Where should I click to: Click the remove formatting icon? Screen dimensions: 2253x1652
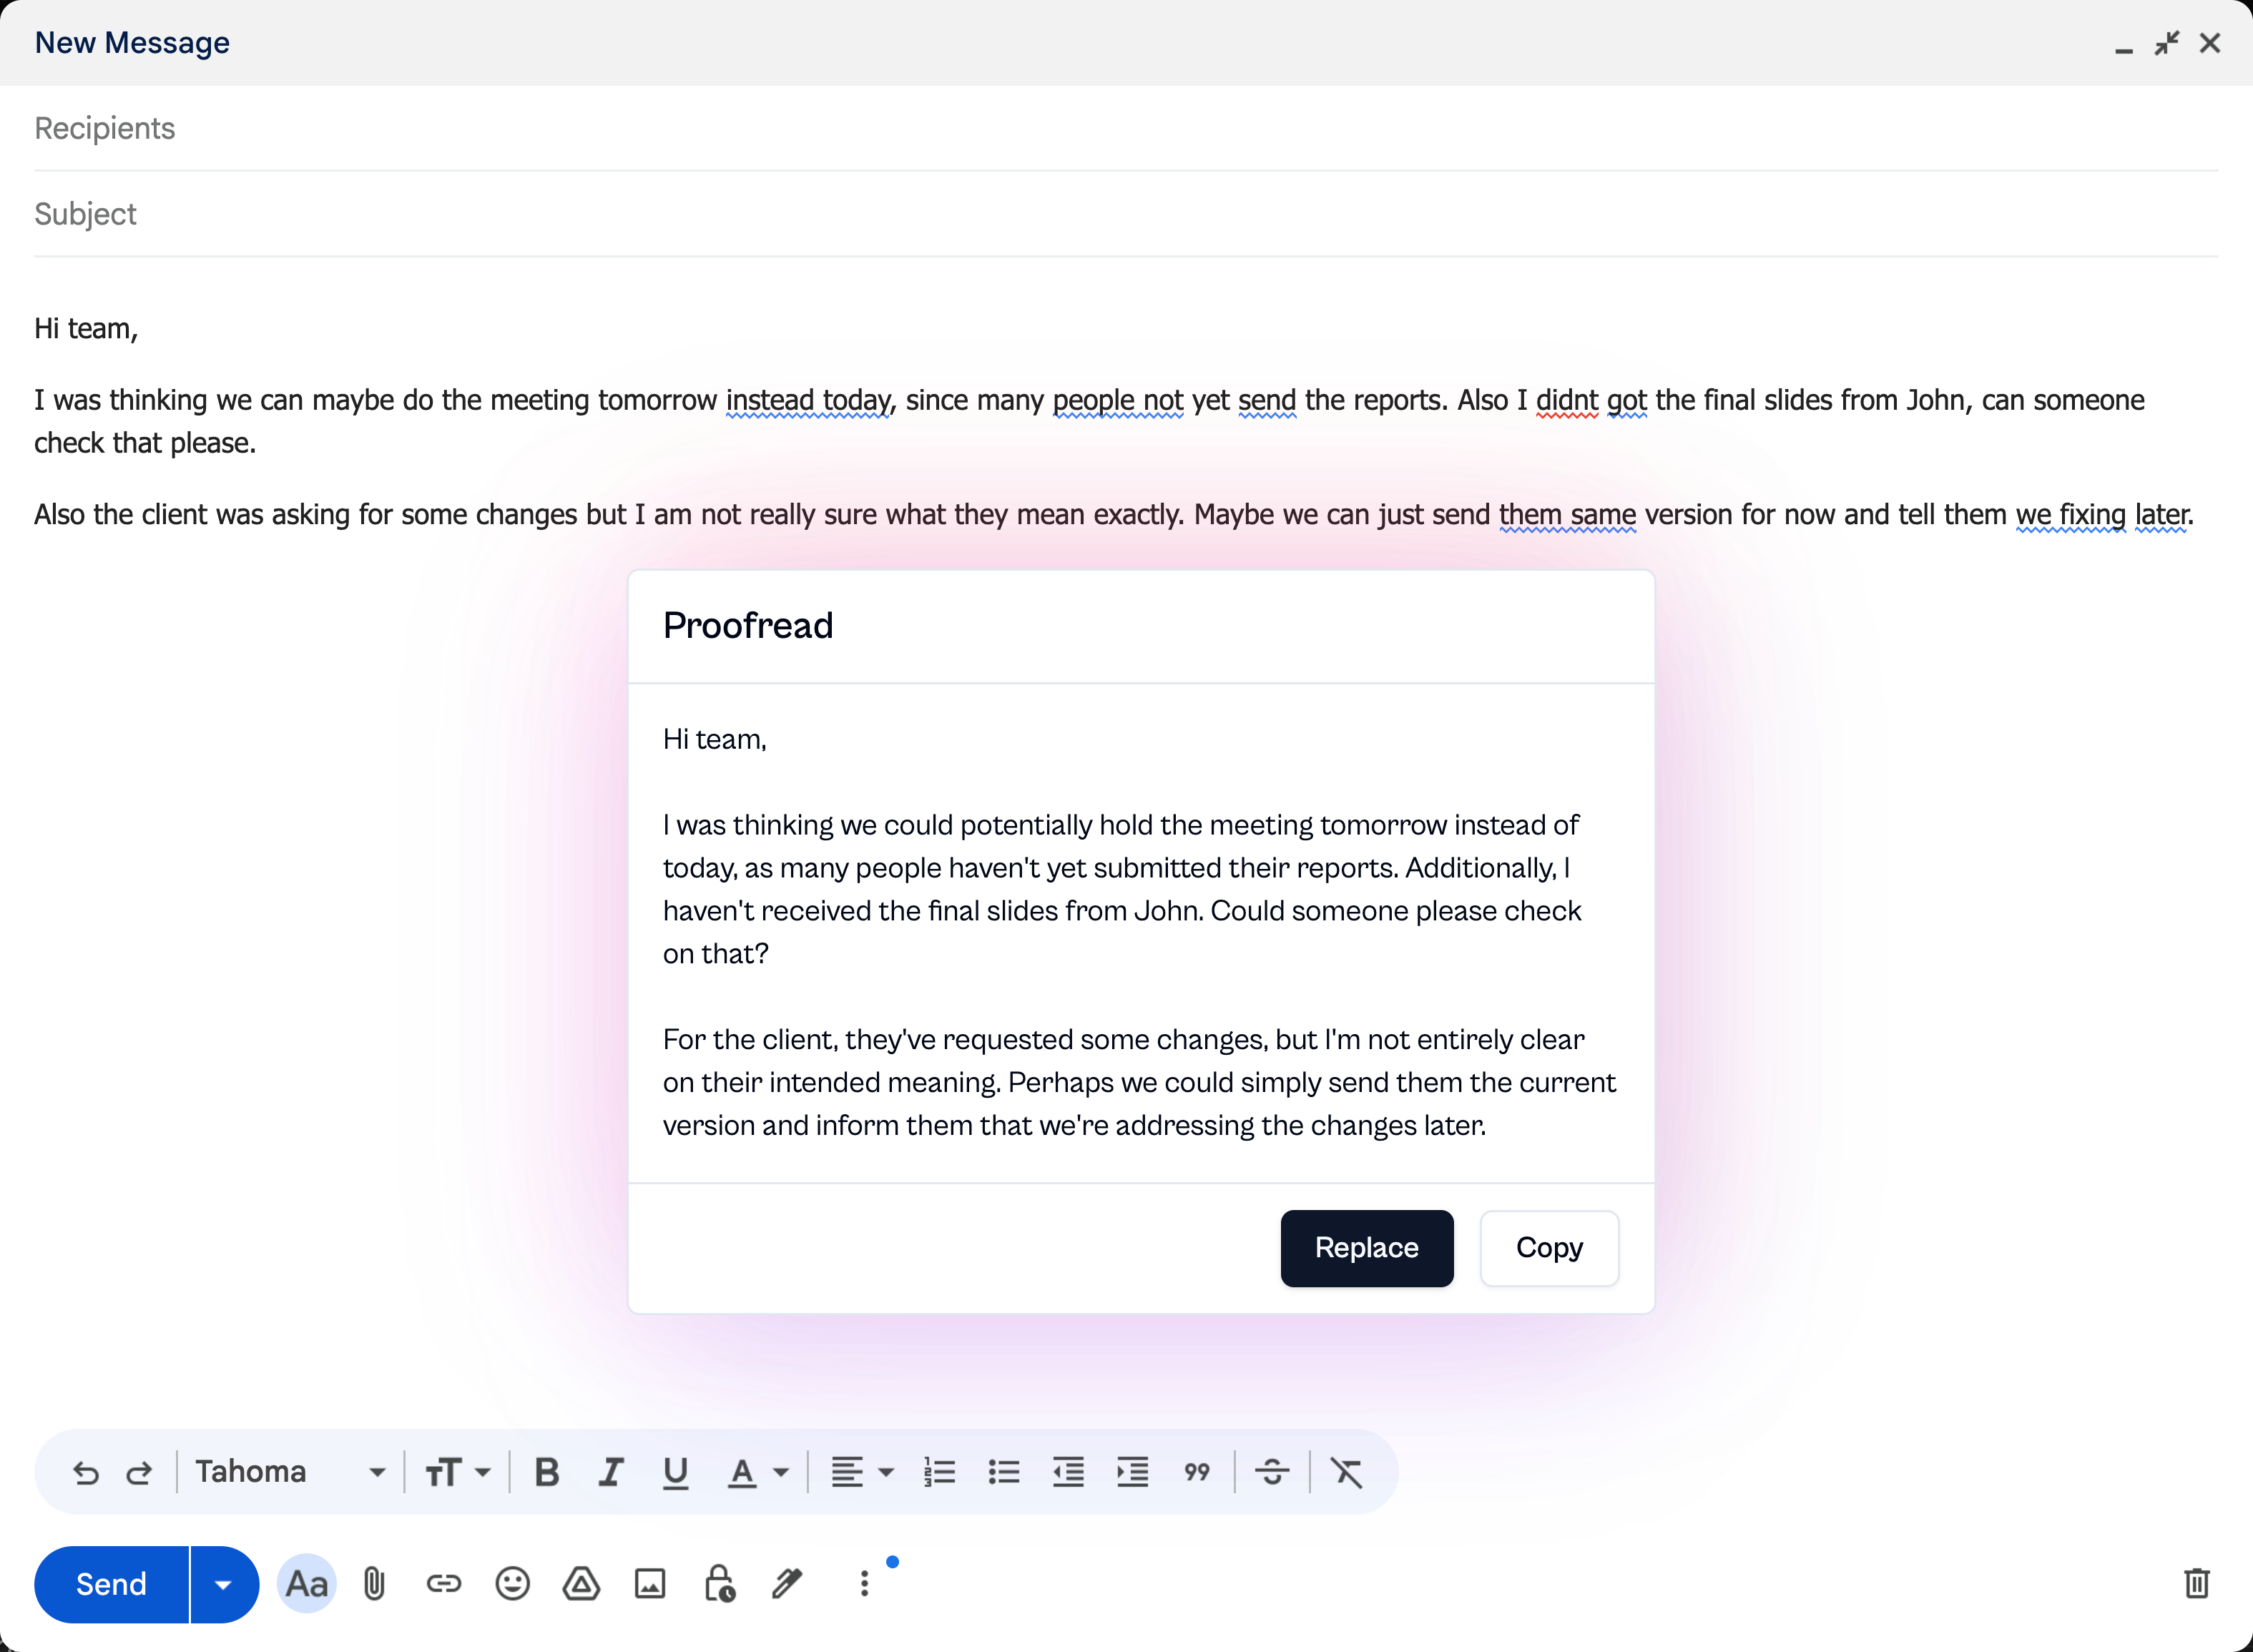[1346, 1472]
